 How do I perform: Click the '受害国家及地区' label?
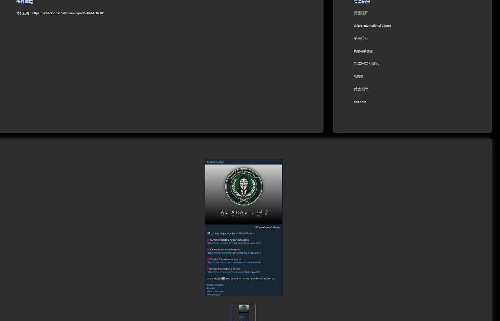point(366,64)
